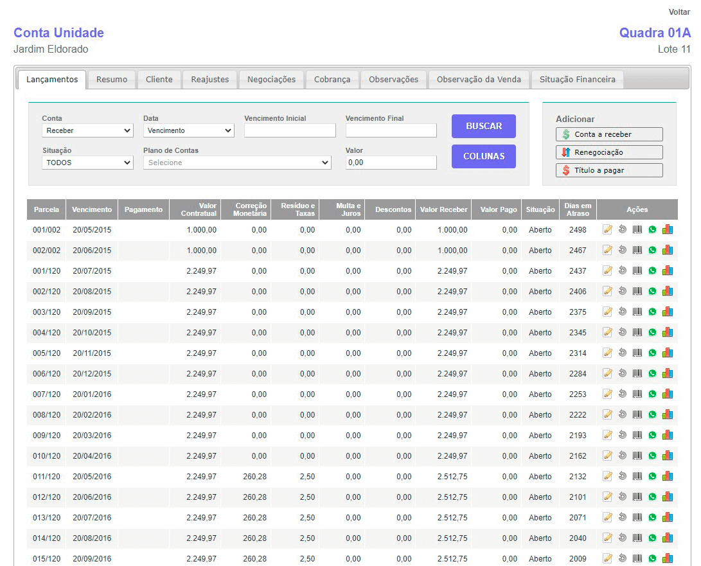Switch to the Resumo tab
This screenshot has height=566, width=701.
[112, 80]
